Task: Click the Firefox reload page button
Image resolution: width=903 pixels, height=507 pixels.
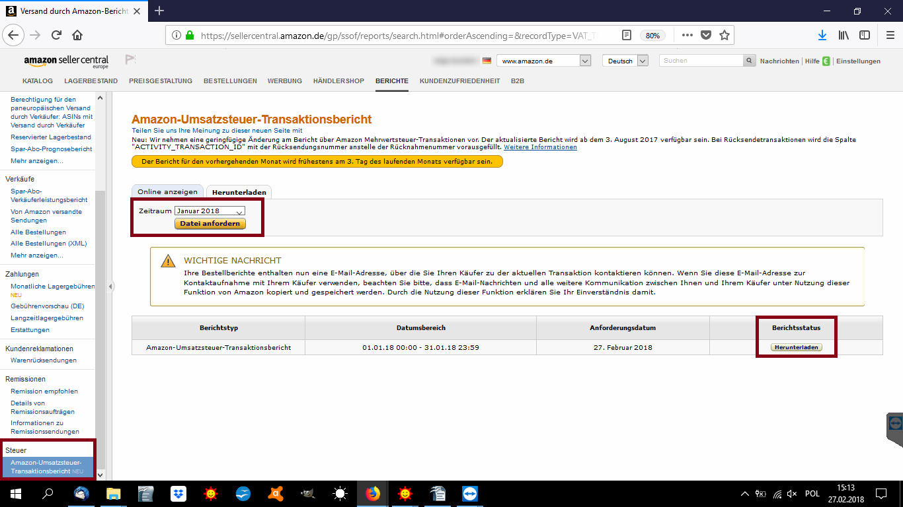Action: pos(56,35)
